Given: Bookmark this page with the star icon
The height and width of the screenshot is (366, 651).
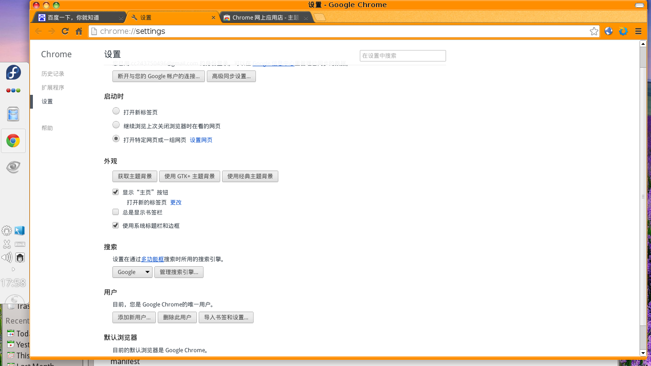Looking at the screenshot, I should pos(594,31).
